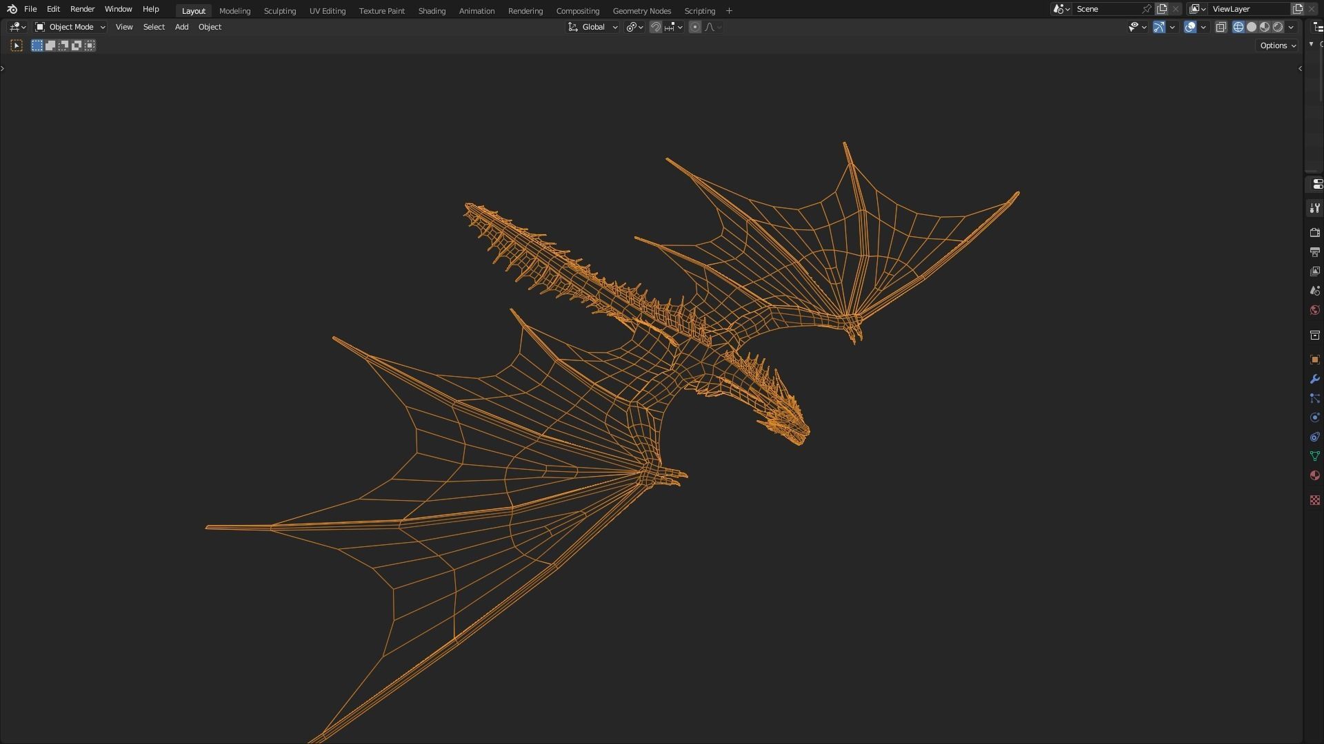Open the Global transform orientation dropdown
Screen dimensions: 1324x744
593,27
